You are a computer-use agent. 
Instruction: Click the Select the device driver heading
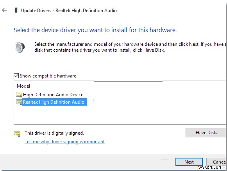pyautogui.click(x=95, y=30)
